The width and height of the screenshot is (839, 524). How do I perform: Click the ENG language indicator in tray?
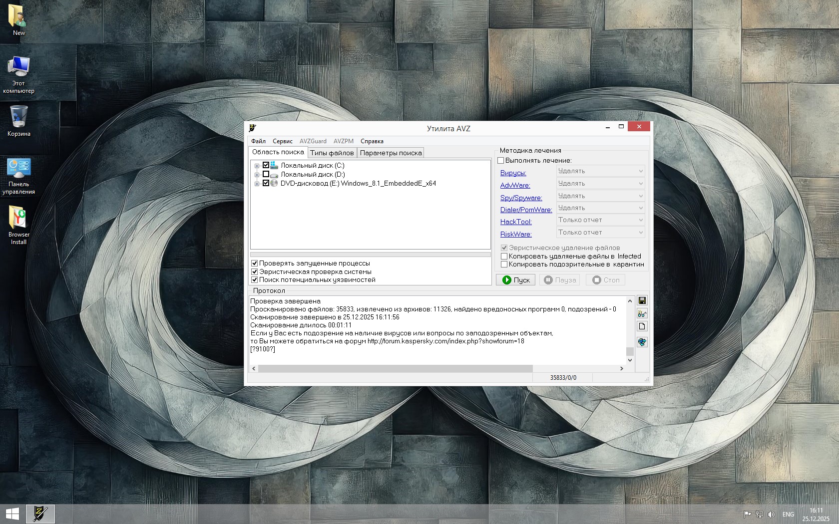(788, 514)
